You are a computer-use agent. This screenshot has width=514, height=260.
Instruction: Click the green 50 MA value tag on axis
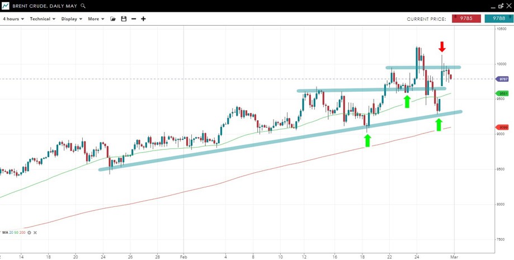click(503, 93)
